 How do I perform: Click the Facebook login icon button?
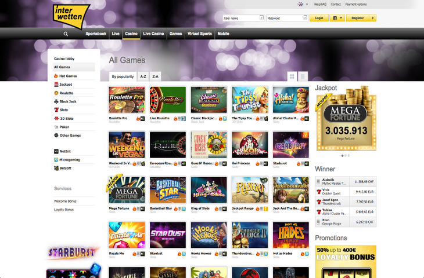pos(335,18)
